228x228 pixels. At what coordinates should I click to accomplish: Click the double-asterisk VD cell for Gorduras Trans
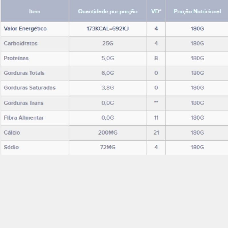156,103
